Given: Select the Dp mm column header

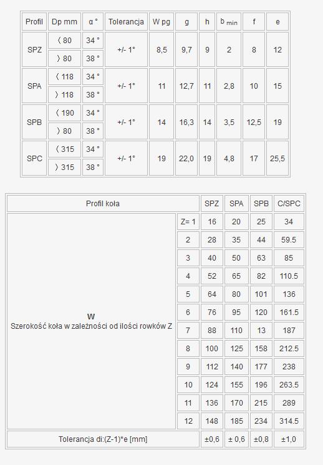Looking at the screenshot, I should click(64, 22).
